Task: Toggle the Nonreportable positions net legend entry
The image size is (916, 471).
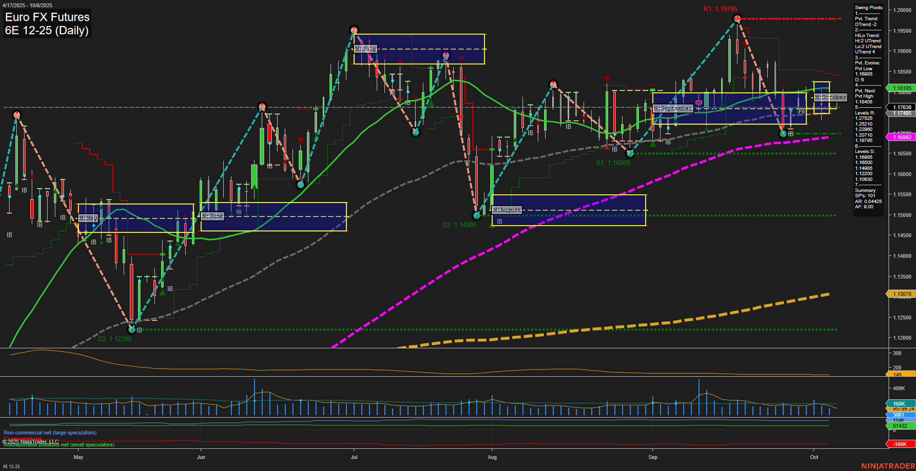Action: (58, 445)
